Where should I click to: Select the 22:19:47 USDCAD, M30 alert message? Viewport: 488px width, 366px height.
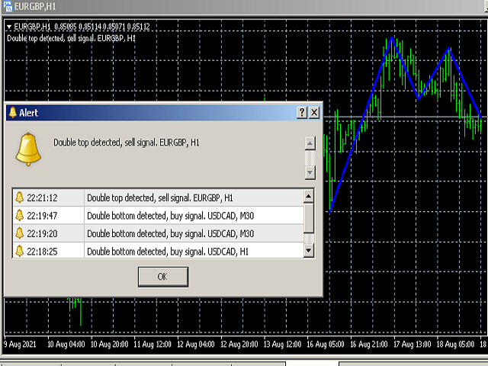coord(170,216)
